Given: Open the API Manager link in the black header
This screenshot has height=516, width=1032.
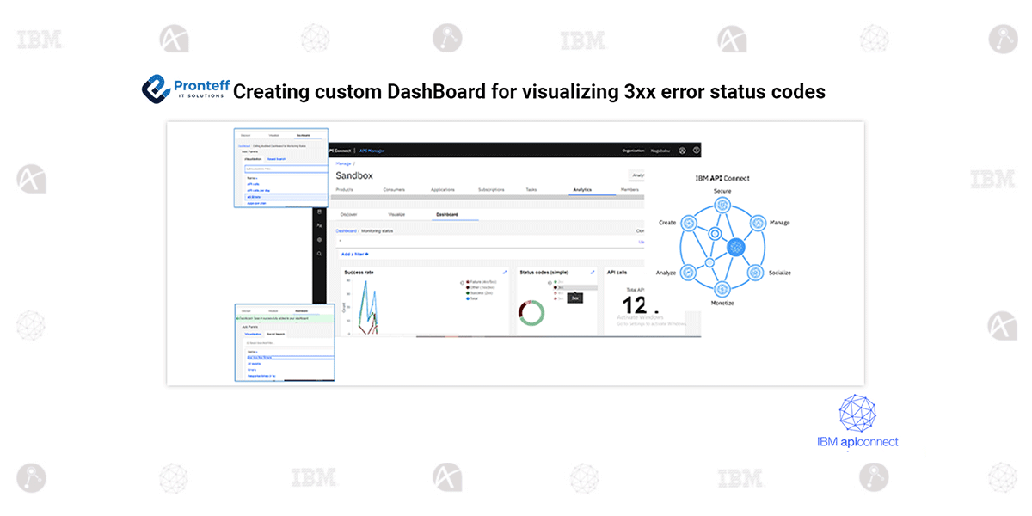Looking at the screenshot, I should click(371, 150).
